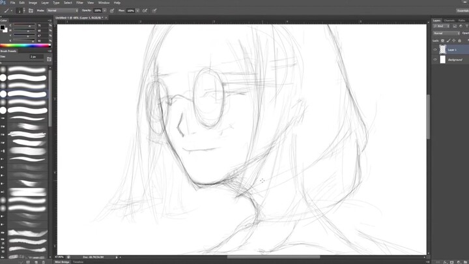This screenshot has width=469, height=264.
Task: Click the C color slider
Action: click(23, 25)
